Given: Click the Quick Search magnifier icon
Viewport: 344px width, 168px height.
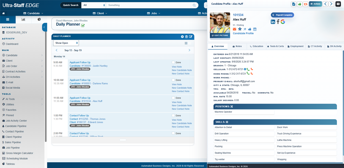Looking at the screenshot, I should coord(194,5).
